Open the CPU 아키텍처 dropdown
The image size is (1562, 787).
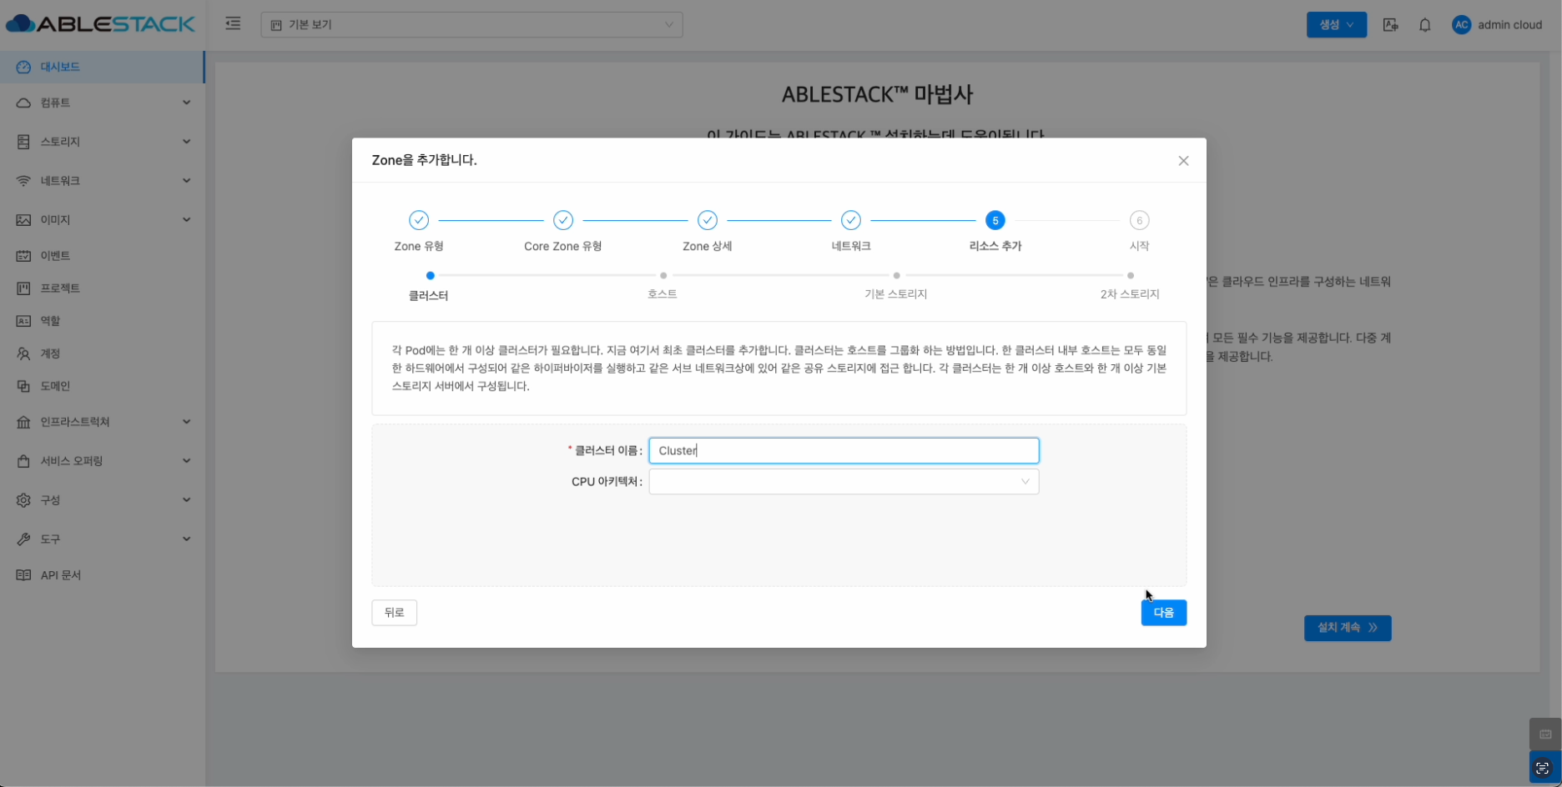(x=843, y=482)
